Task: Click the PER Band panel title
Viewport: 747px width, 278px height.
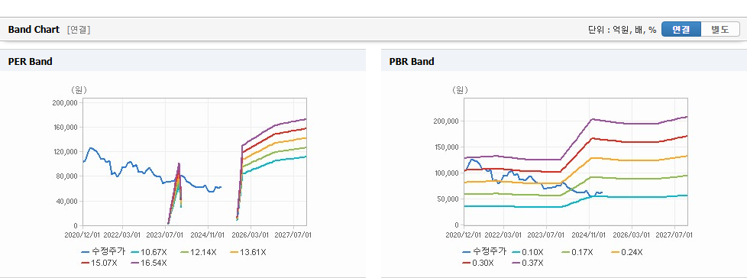Action: pyautogui.click(x=30, y=61)
